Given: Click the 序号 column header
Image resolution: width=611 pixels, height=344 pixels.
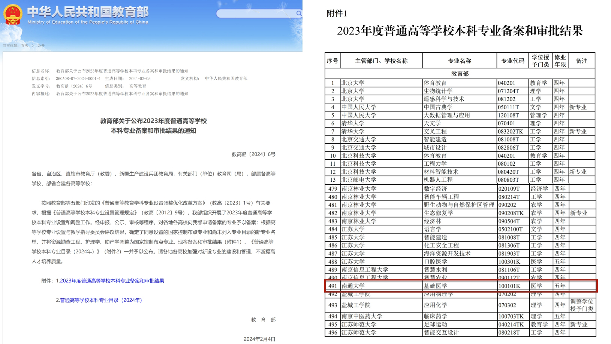Looking at the screenshot, I should point(332,61).
